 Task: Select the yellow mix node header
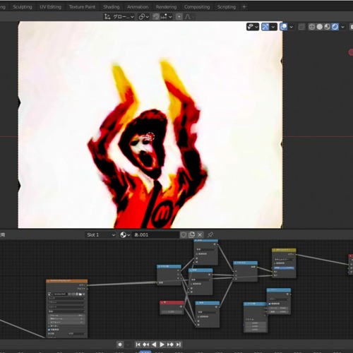284,250
